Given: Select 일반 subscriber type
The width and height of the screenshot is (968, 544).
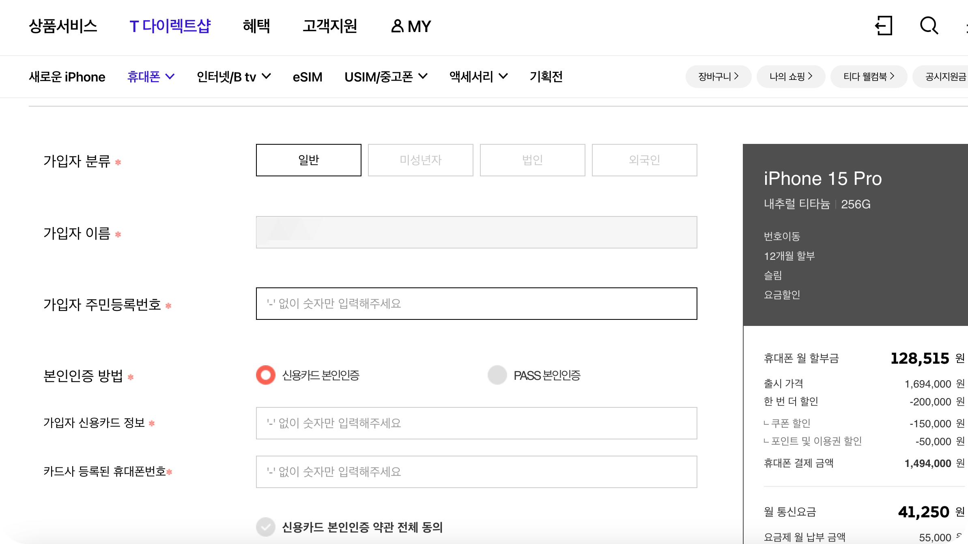Looking at the screenshot, I should pos(309,160).
